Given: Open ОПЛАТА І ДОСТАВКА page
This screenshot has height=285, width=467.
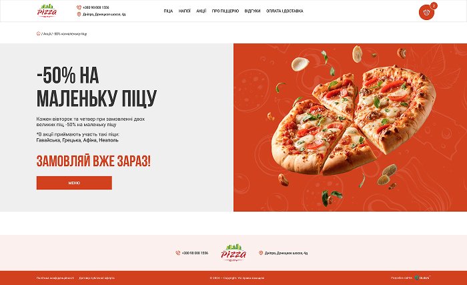Looking at the screenshot, I should [x=285, y=11].
